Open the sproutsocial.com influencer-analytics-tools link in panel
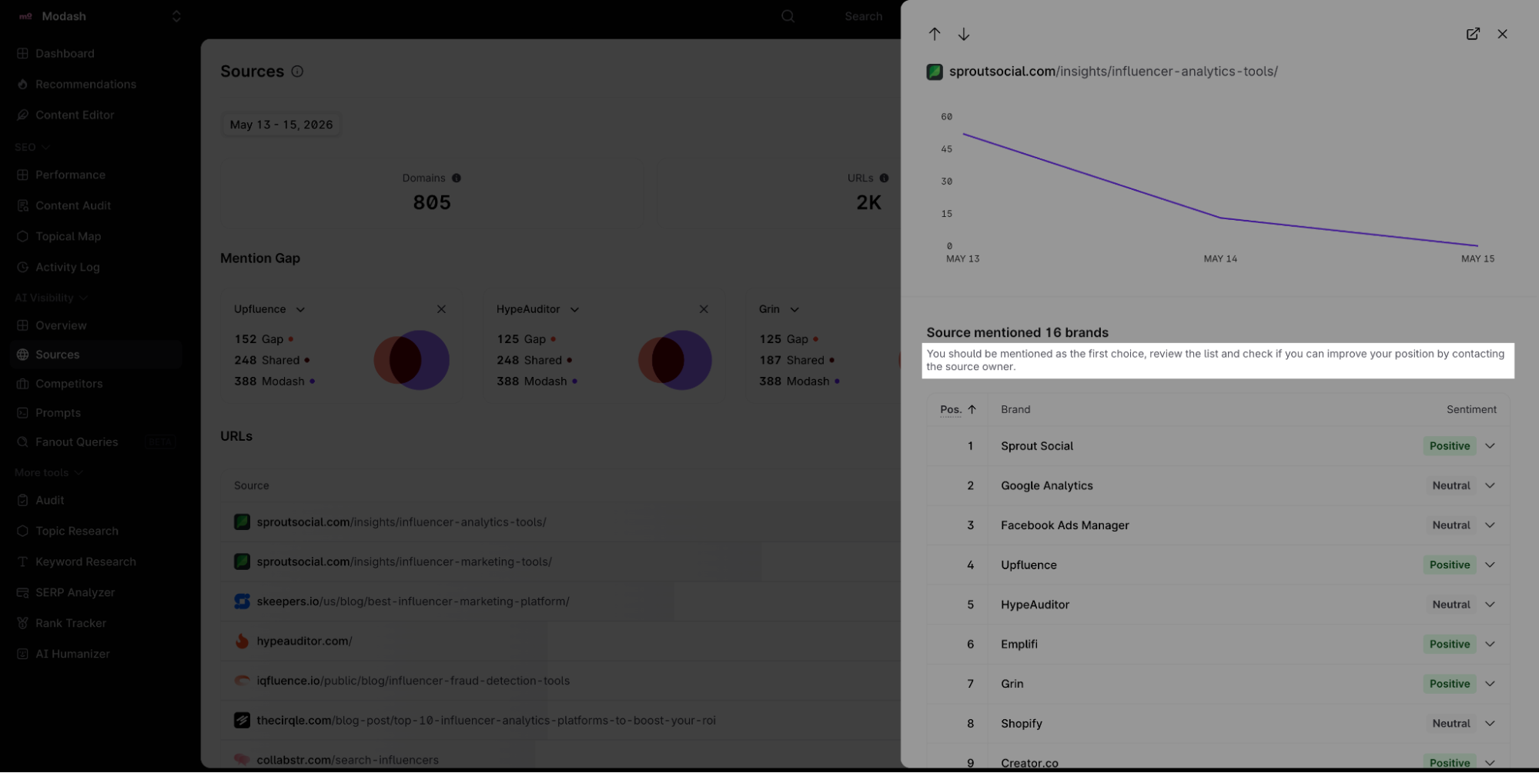1539x773 pixels. (1112, 72)
